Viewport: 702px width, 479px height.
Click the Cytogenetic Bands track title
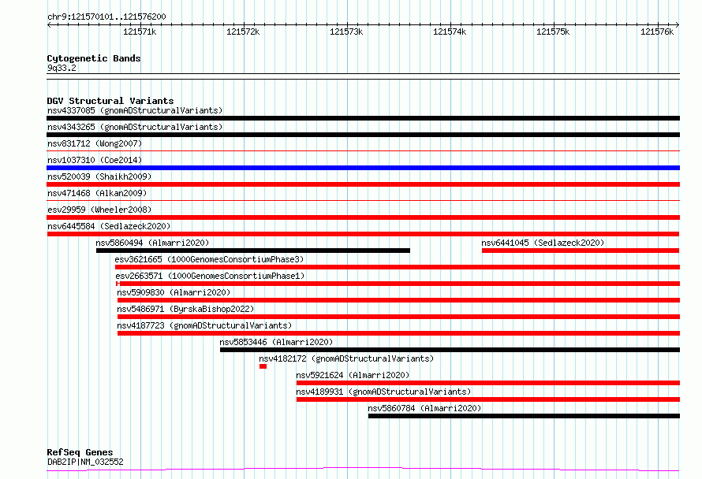pyautogui.click(x=94, y=58)
